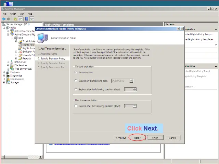The width and height of the screenshot is (219, 164).
Task: Click the use license duration days spinner
Action: [x=134, y=106]
